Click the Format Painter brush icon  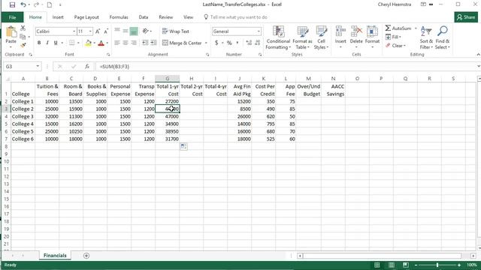23,45
